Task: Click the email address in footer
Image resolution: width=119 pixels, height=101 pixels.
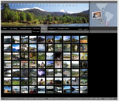Action: click(109, 99)
